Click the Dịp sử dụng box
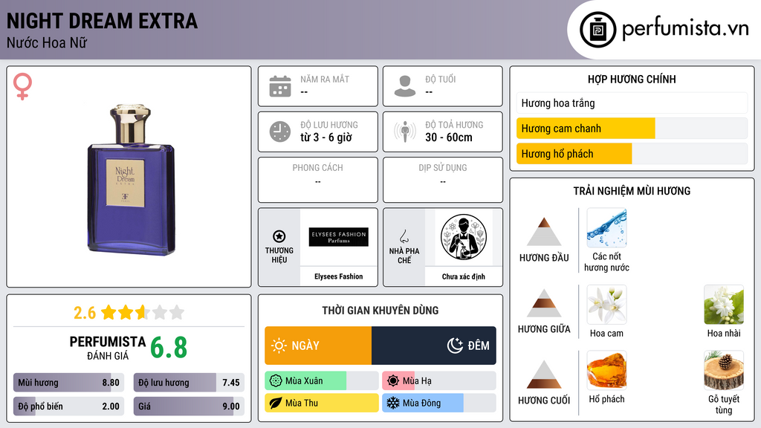This screenshot has height=428, width=761. click(443, 180)
